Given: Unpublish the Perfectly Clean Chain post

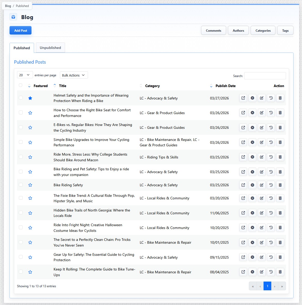Looking at the screenshot, I should tap(252, 242).
